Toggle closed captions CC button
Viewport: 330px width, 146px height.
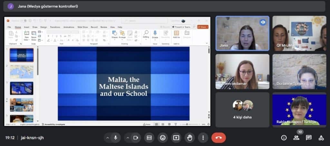pos(149,138)
